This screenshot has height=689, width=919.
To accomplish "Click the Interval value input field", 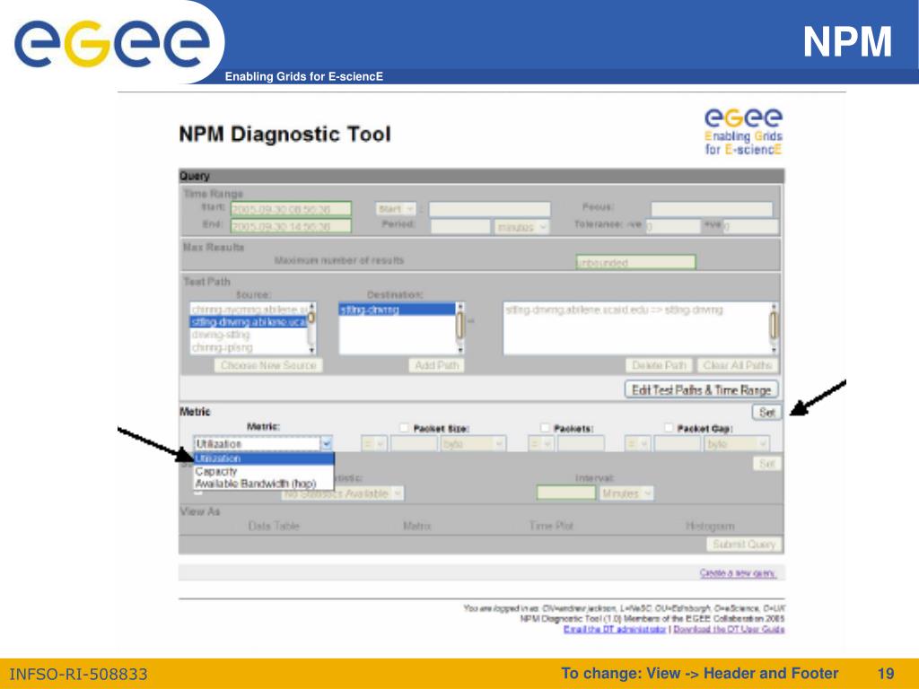I will coord(566,493).
